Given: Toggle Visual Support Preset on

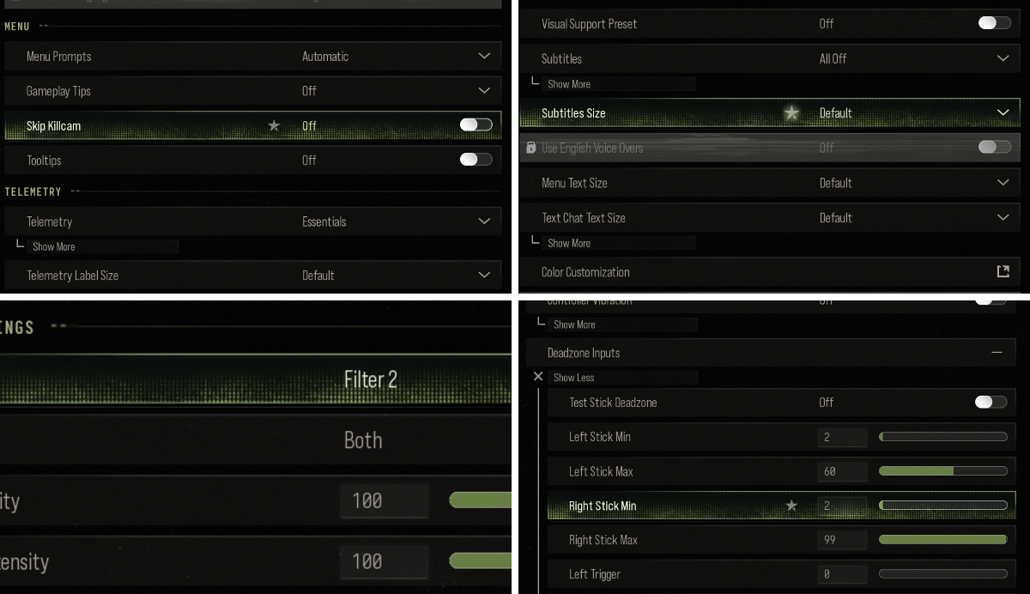Looking at the screenshot, I should point(994,23).
